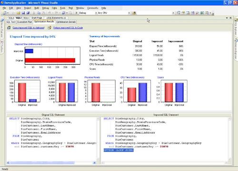Image resolution: width=238 pixels, height=171 pixels.
Task: Open the Any CPU platform dropdown
Action: pos(129,13)
